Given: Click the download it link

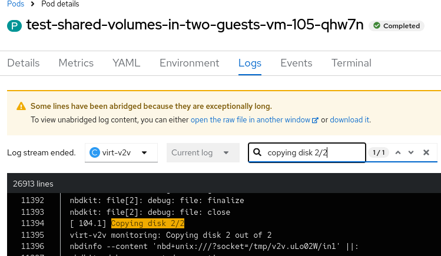Looking at the screenshot, I should pos(349,119).
